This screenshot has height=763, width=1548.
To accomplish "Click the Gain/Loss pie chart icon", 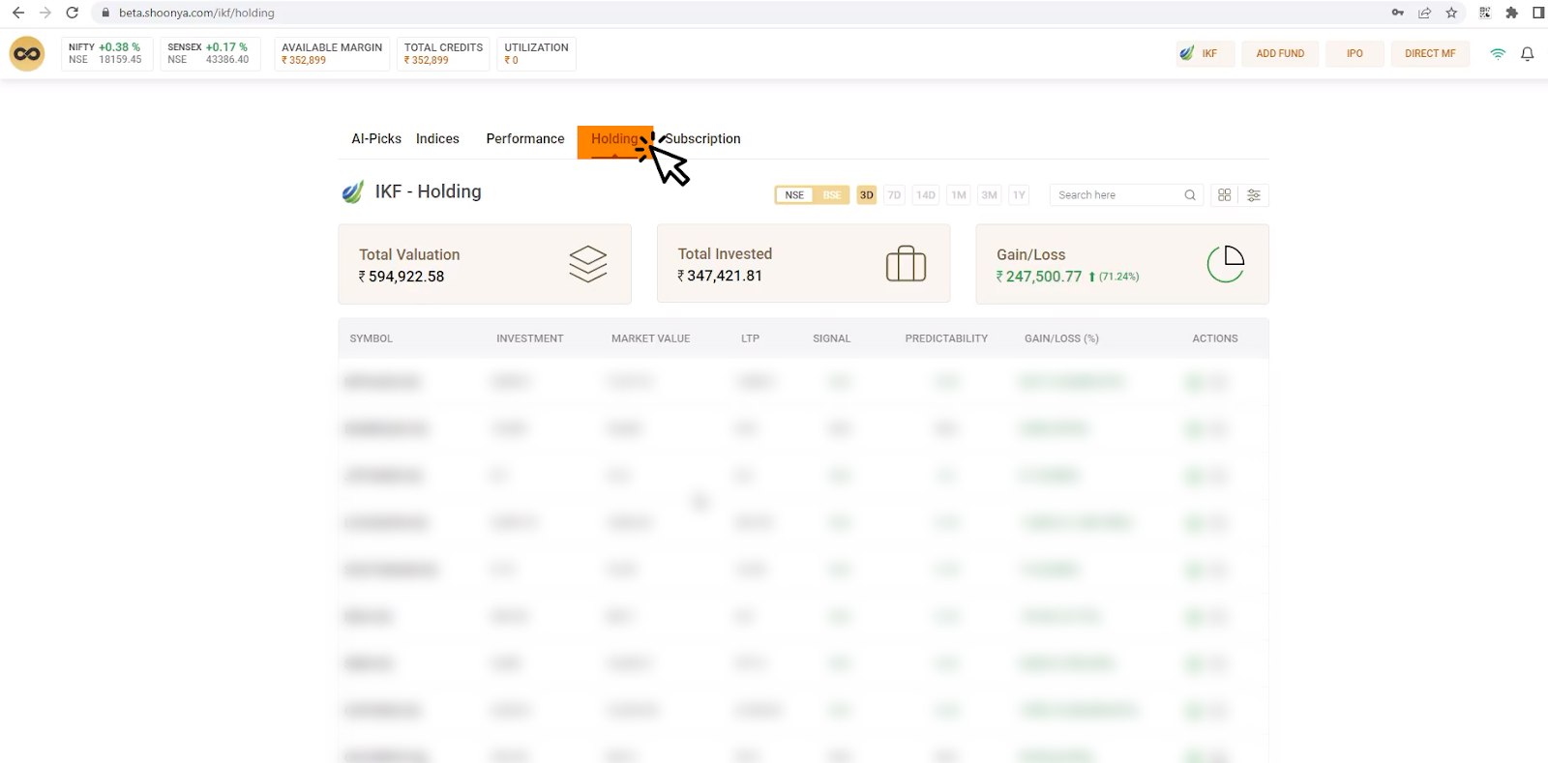I will click(1226, 264).
